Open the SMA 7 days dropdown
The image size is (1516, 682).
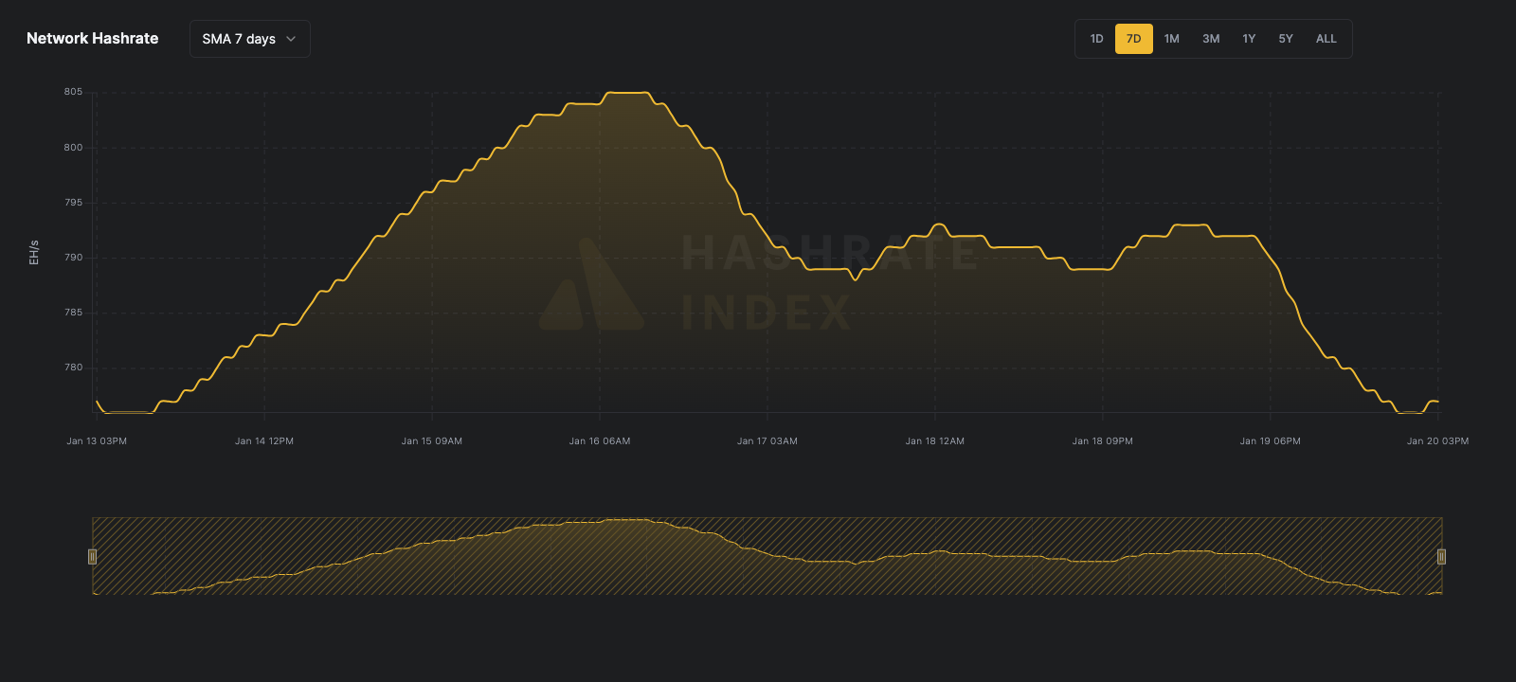(249, 39)
